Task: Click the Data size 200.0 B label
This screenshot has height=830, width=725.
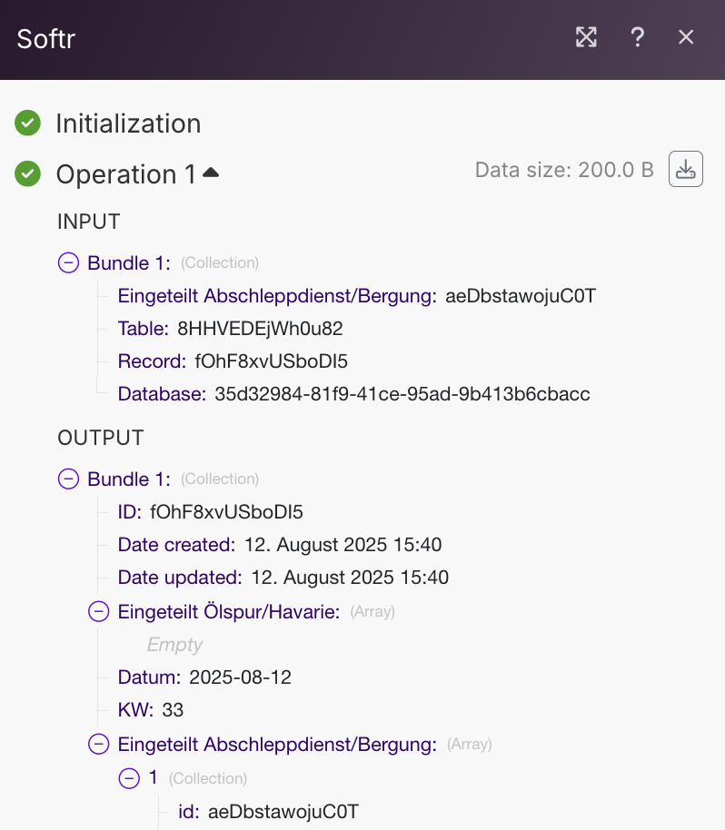Action: click(x=564, y=170)
